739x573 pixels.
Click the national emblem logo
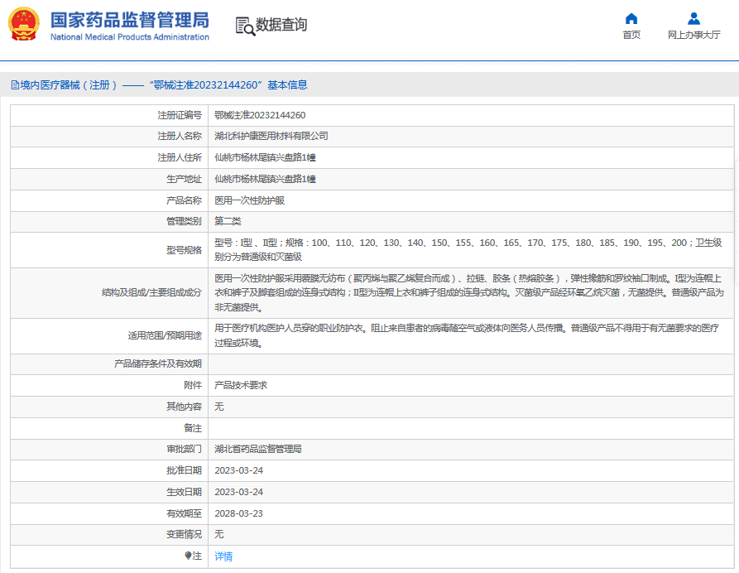coord(23,24)
